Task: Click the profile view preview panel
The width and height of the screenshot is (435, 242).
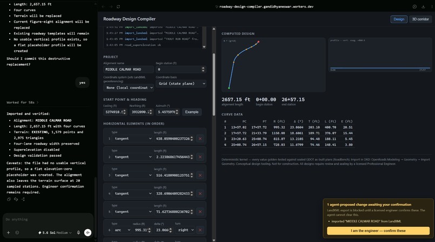Action: point(380,55)
